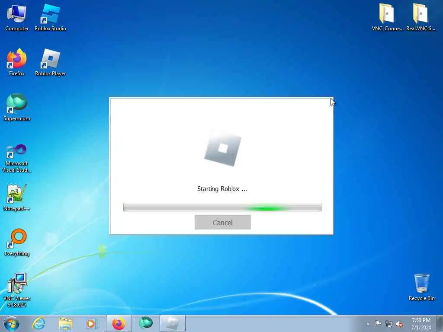Open Windows Explorer from taskbar
The height and width of the screenshot is (332, 443).
(x=65, y=323)
